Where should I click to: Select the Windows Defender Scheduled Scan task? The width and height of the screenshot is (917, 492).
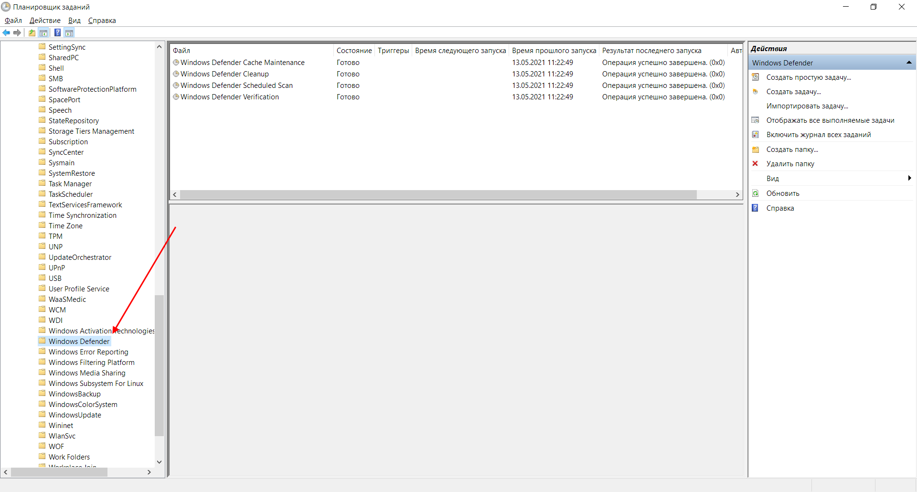click(236, 86)
